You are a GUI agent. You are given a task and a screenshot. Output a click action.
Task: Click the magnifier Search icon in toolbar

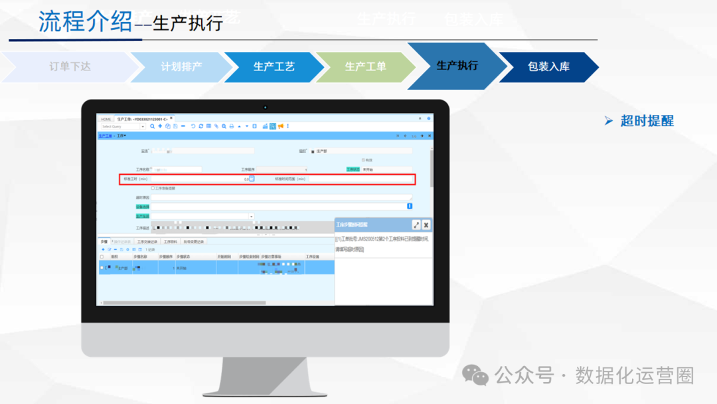tap(152, 127)
